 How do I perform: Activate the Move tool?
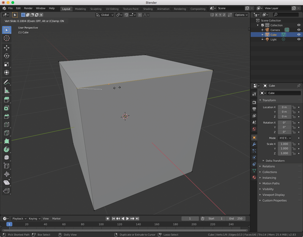[7, 48]
